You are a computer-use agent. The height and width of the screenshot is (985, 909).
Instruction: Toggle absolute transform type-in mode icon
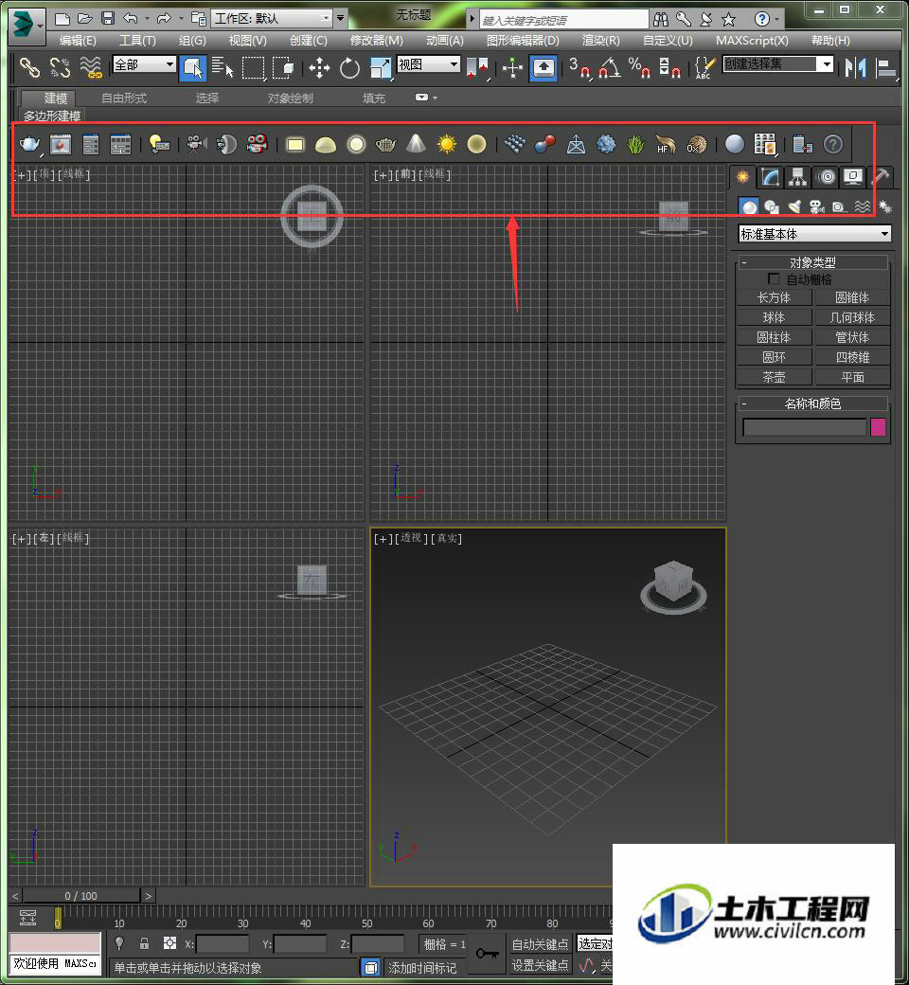(x=169, y=943)
